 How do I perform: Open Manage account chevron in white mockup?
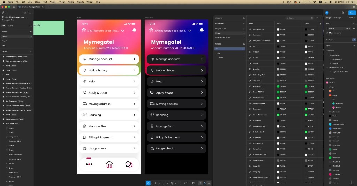click(134, 59)
